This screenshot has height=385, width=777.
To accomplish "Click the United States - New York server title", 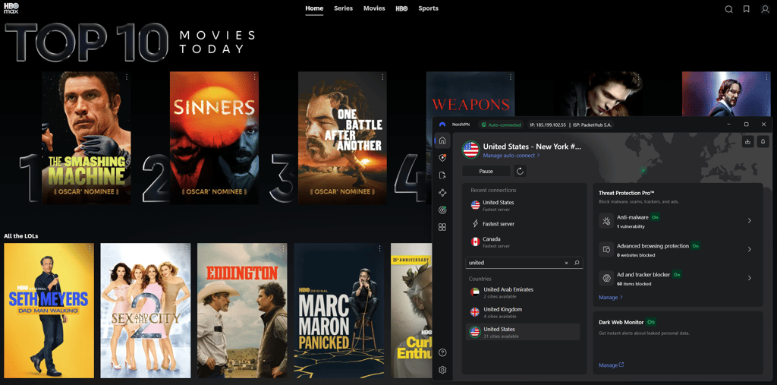I will 532,147.
